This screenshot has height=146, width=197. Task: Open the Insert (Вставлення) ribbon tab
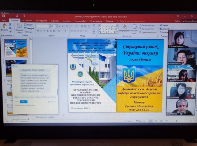coord(27,21)
